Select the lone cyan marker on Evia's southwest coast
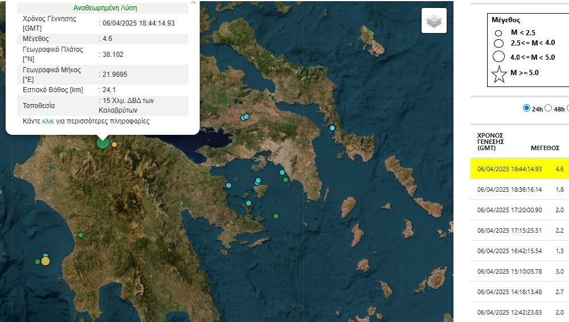The image size is (569, 322). tap(332, 128)
